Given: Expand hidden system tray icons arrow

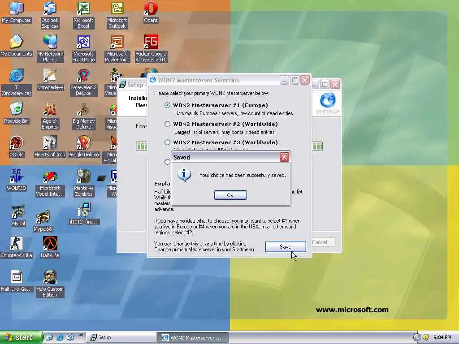Looking at the screenshot, I should [416, 338].
